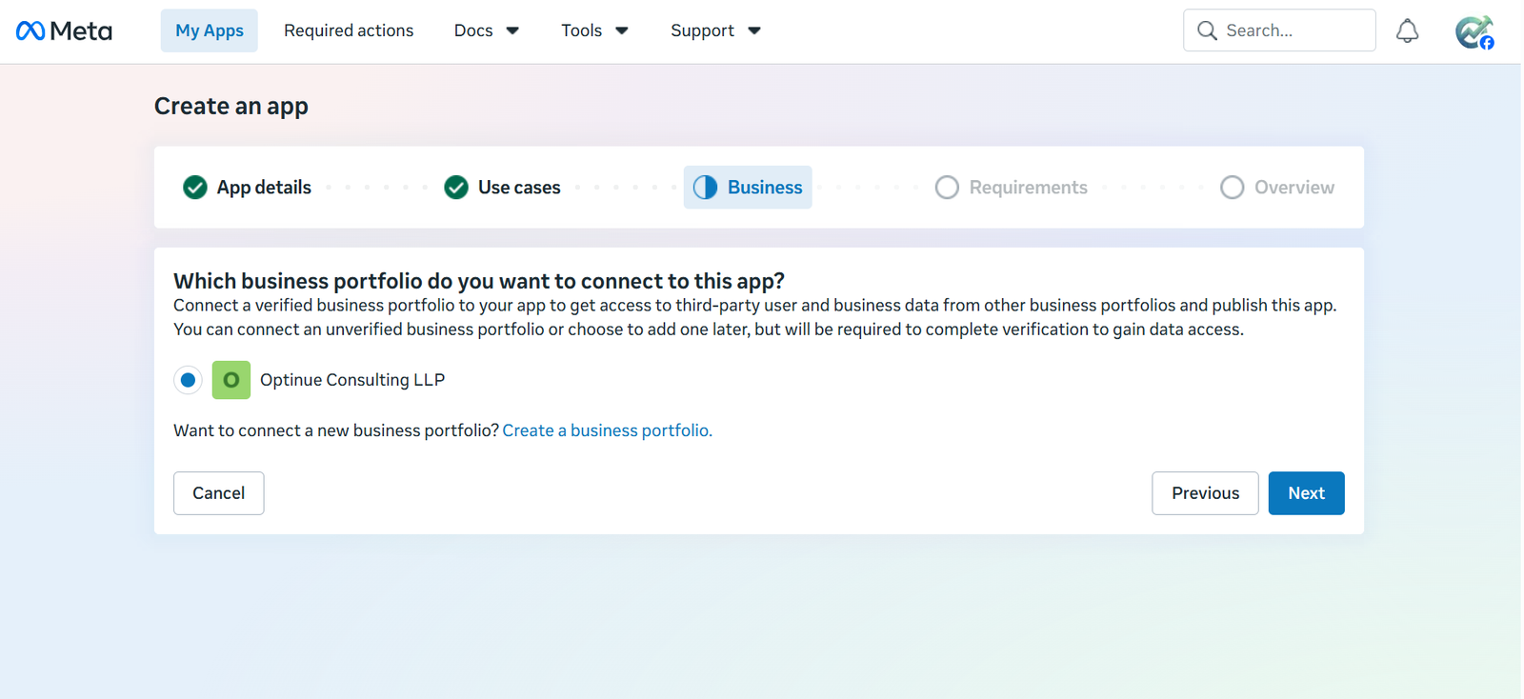Select the Business step
Viewport: 1524px width, 699px height.
tap(748, 188)
